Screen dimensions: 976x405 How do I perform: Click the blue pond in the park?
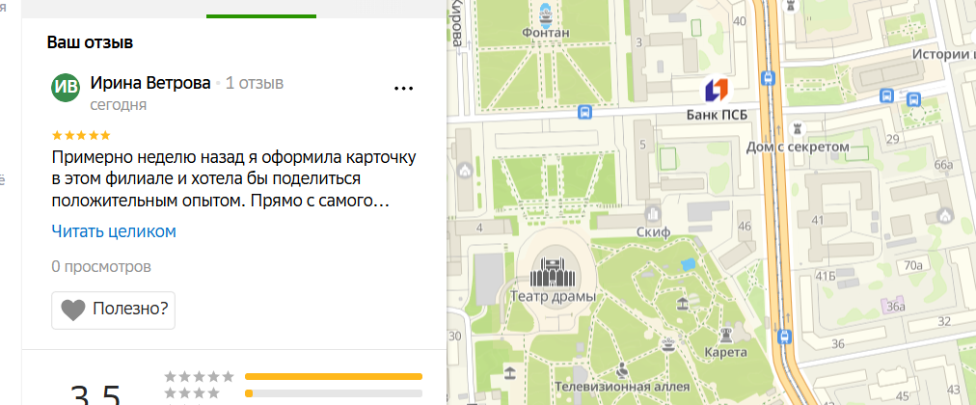(x=688, y=264)
